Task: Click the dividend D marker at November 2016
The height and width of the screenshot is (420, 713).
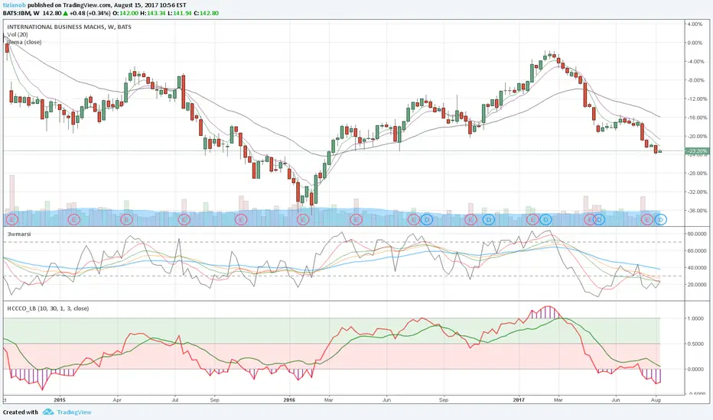Action: pyautogui.click(x=488, y=220)
